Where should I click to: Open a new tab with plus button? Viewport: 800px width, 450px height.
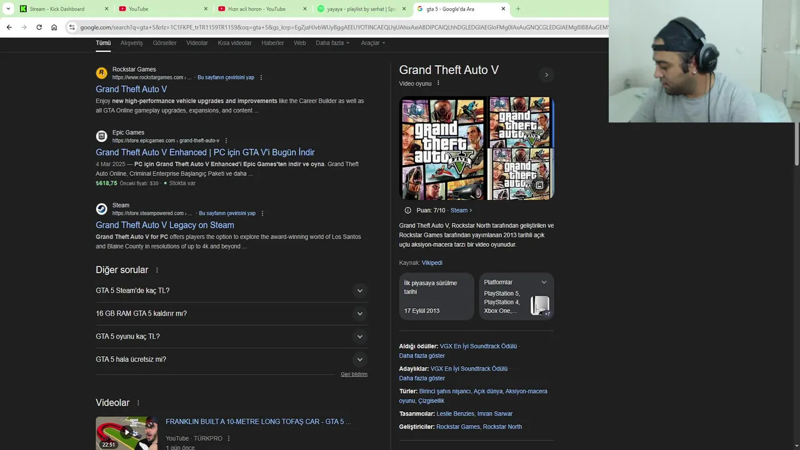517,9
